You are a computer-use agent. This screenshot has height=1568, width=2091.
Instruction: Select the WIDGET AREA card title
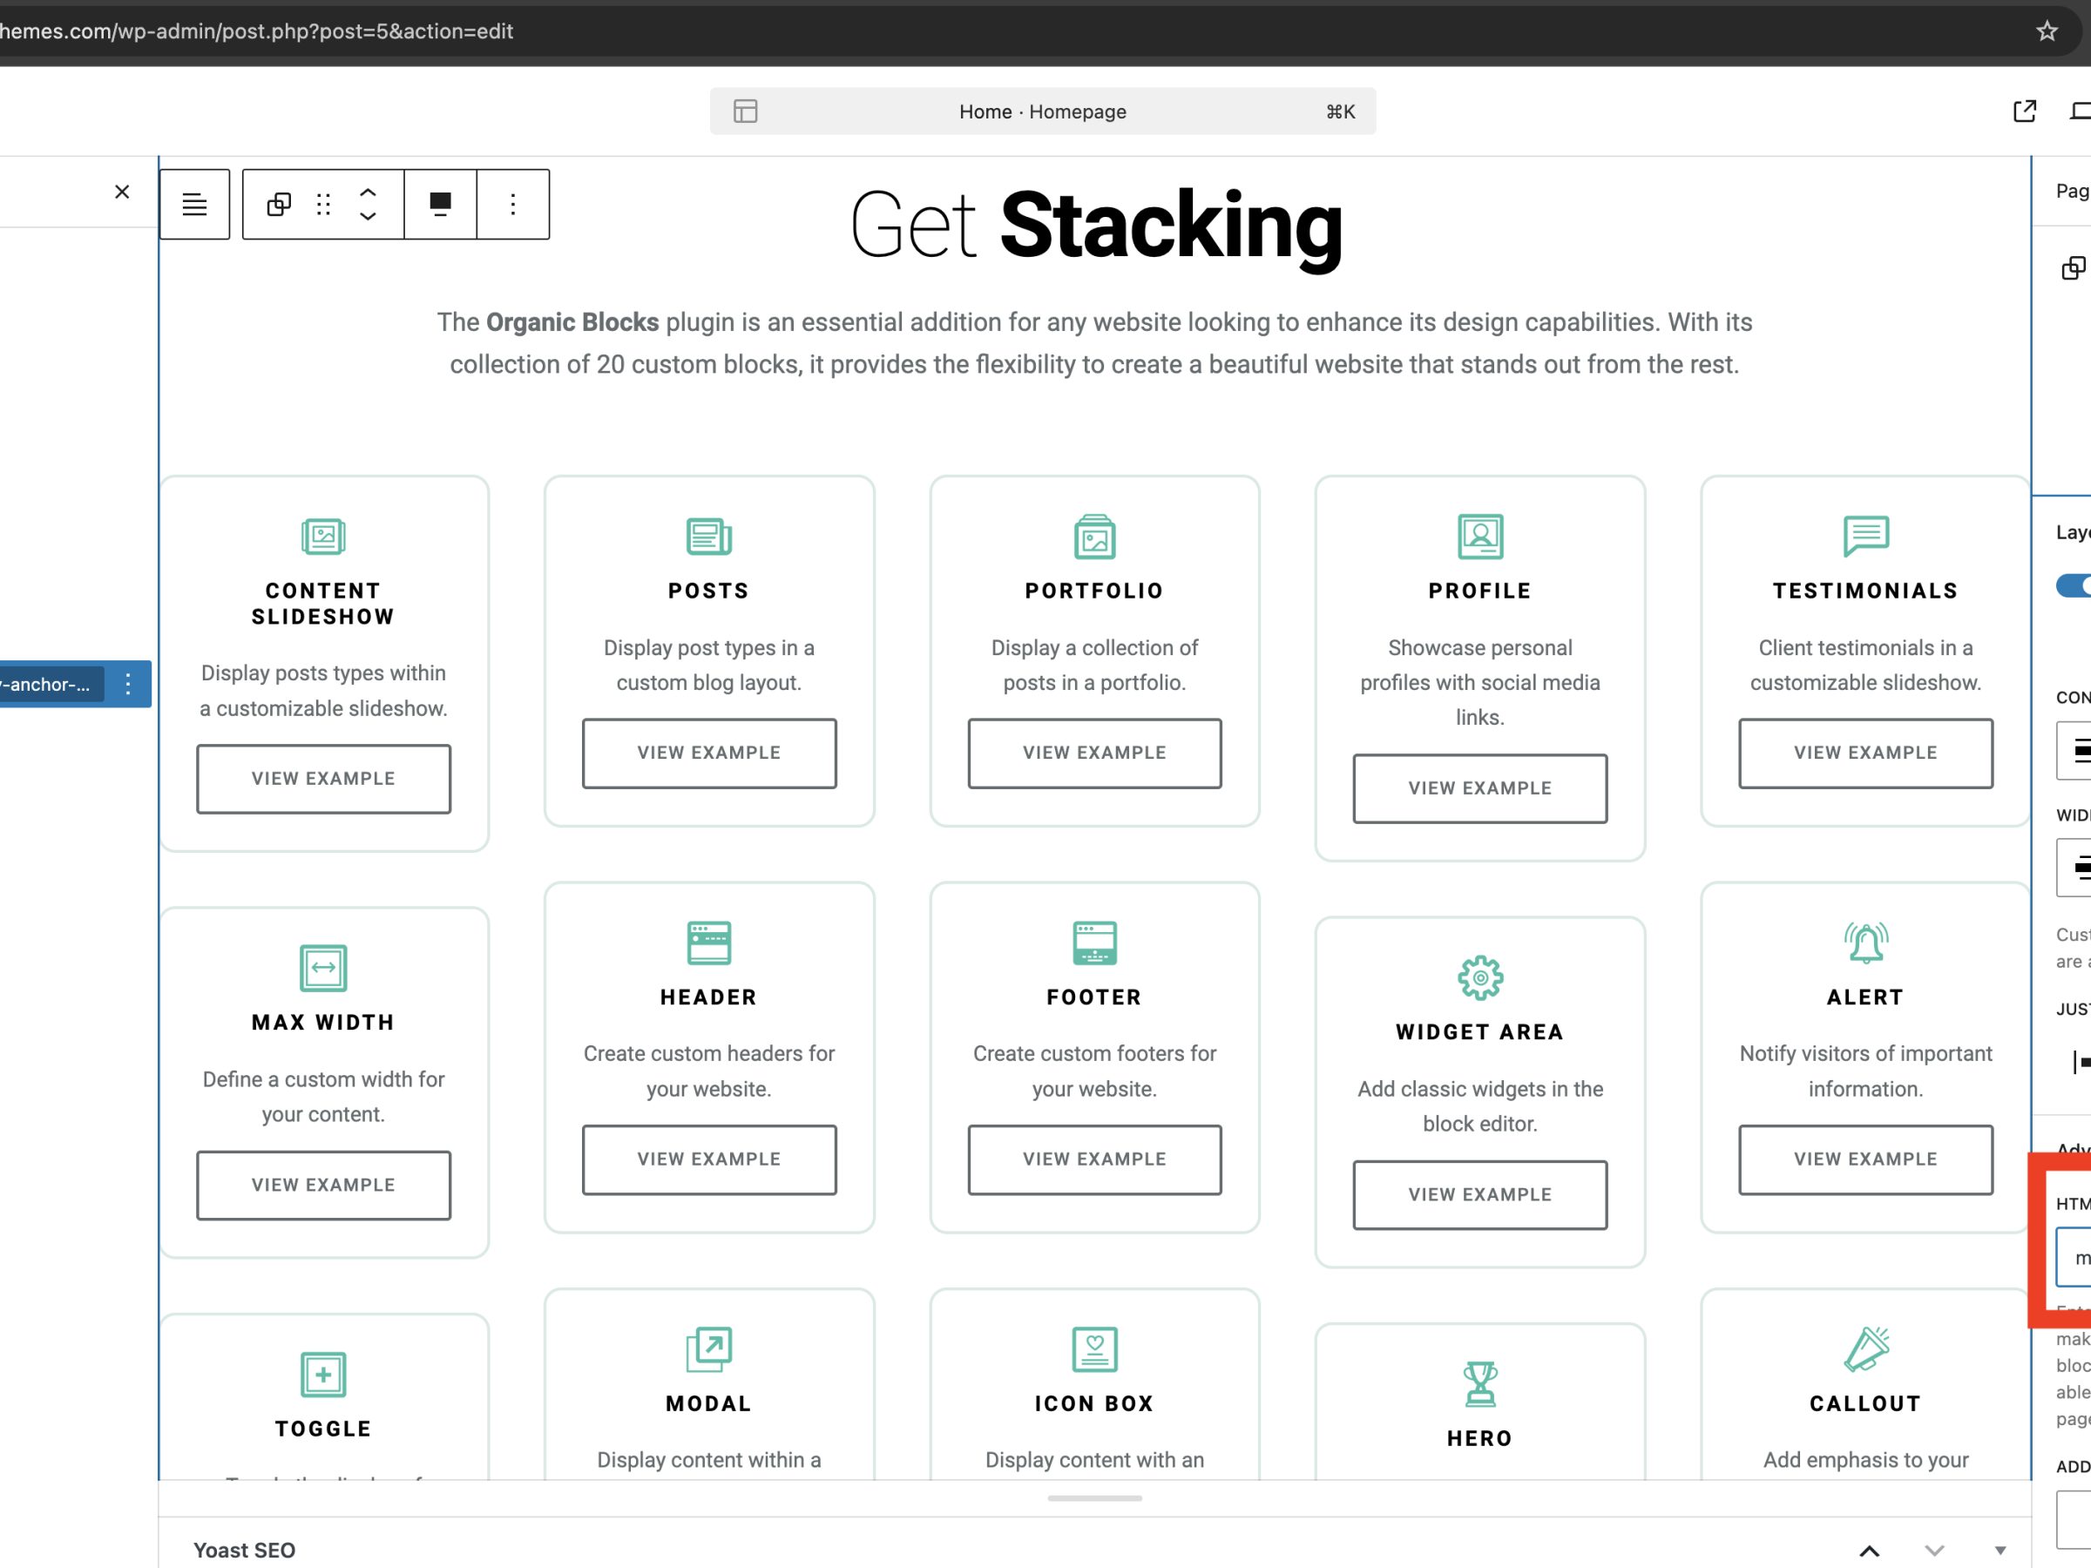pyautogui.click(x=1480, y=1032)
